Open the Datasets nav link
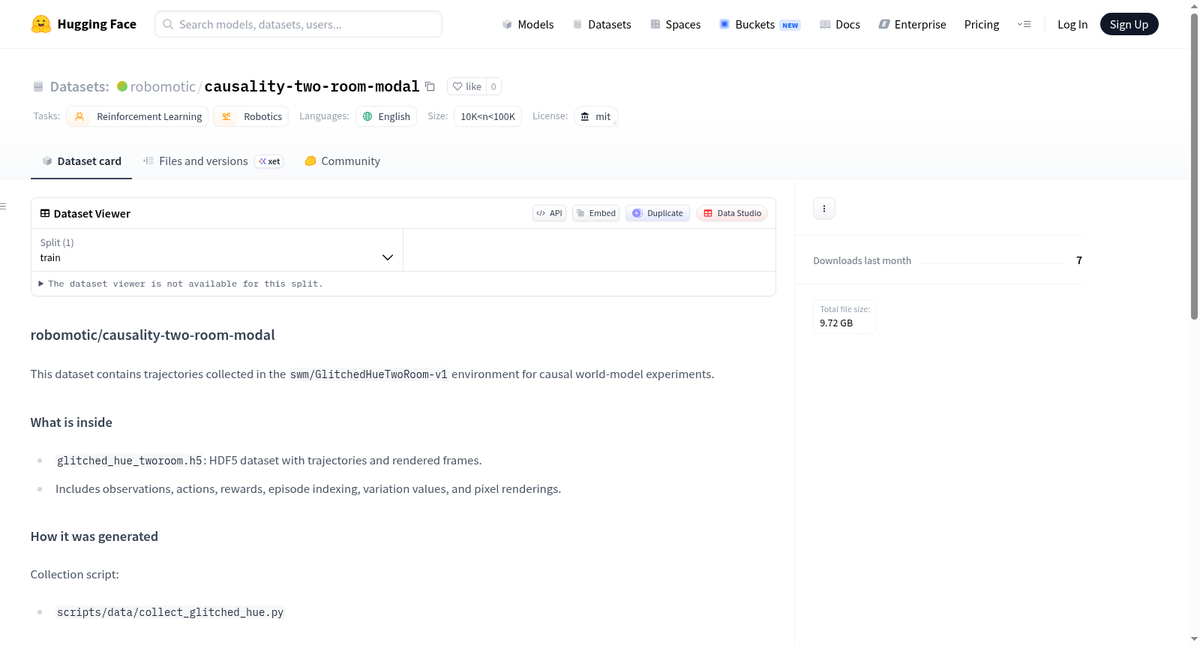Screen dimensions: 1200x646 pos(601,24)
